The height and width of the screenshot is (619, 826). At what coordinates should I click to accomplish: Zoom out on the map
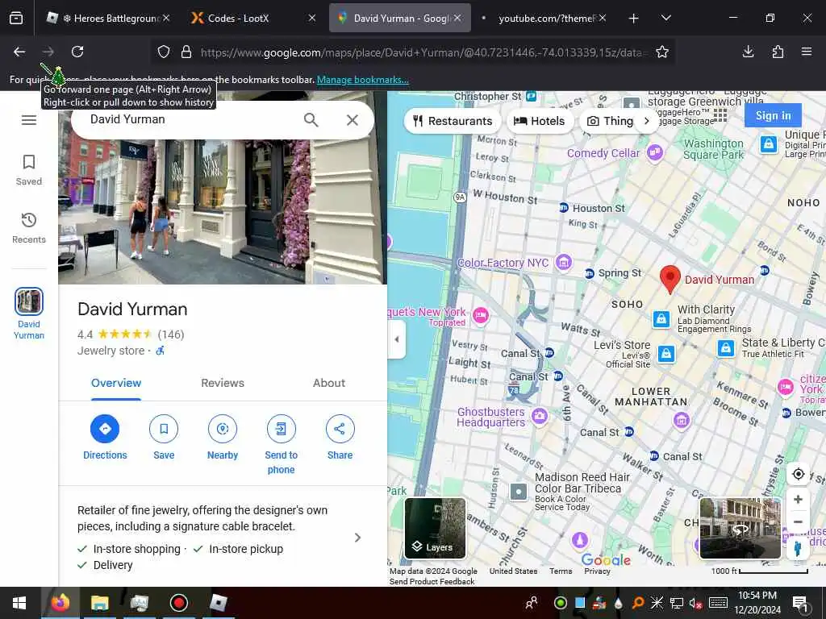pos(798,521)
